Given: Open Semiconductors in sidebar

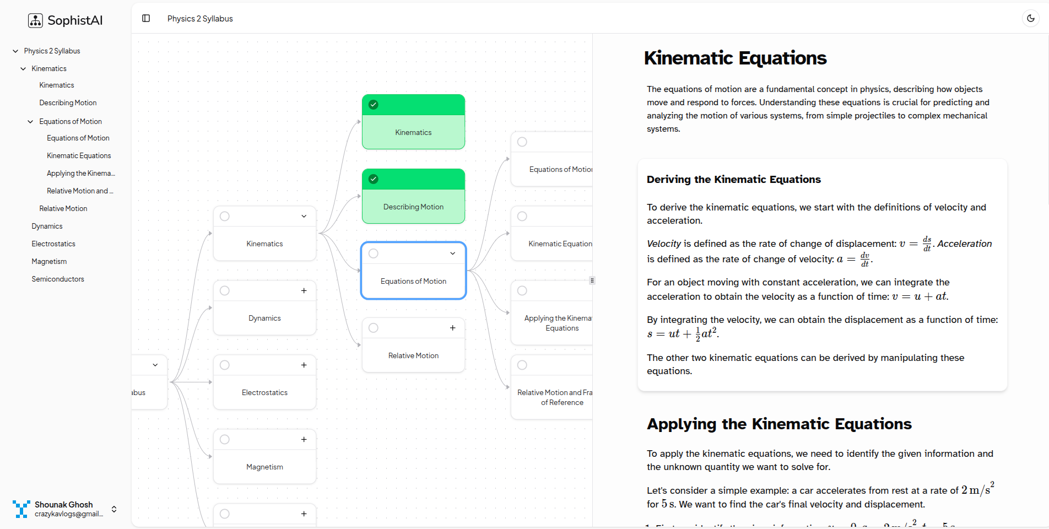Looking at the screenshot, I should click(58, 279).
